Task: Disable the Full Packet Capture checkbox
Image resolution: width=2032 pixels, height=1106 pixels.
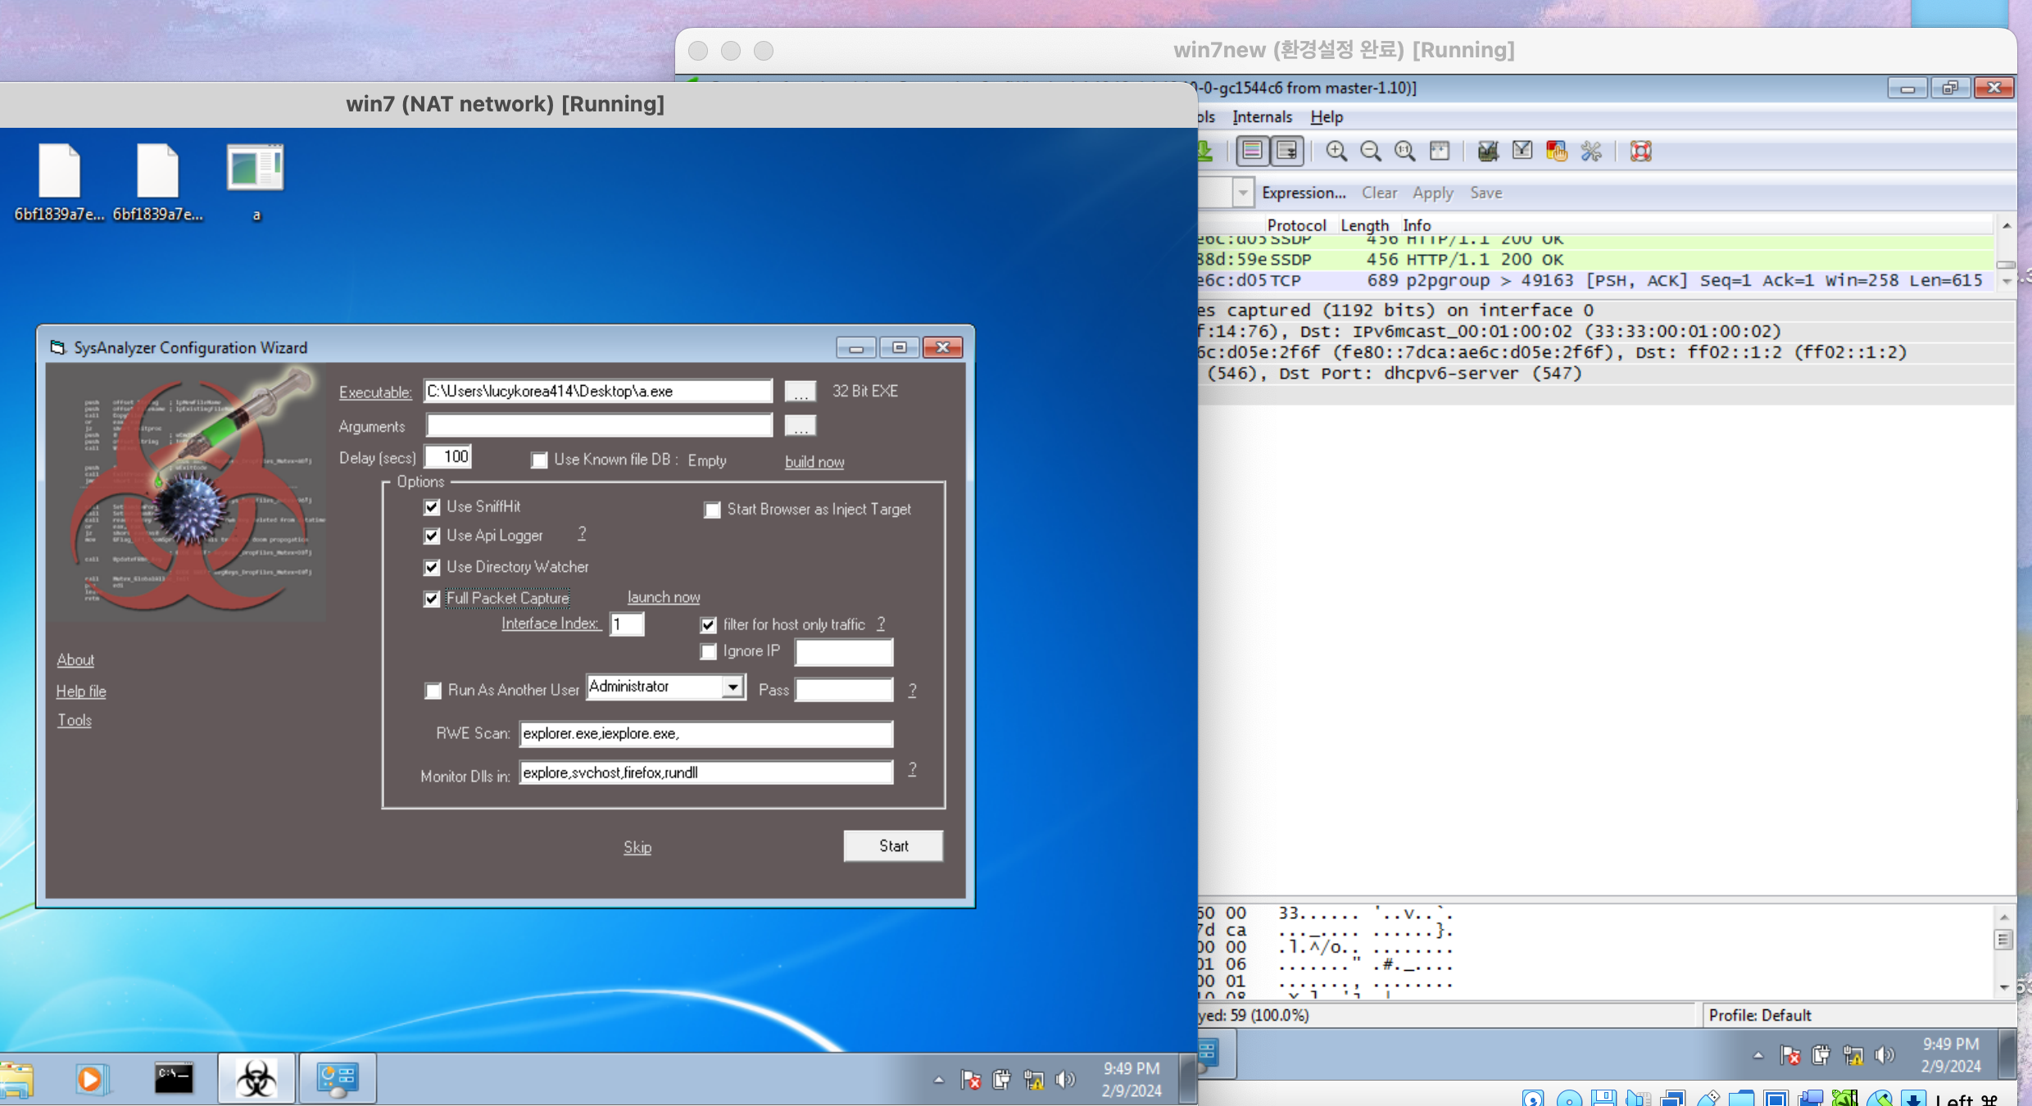Action: [x=432, y=599]
